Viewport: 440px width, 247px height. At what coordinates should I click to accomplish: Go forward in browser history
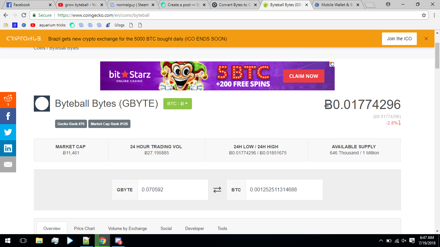tap(15, 15)
